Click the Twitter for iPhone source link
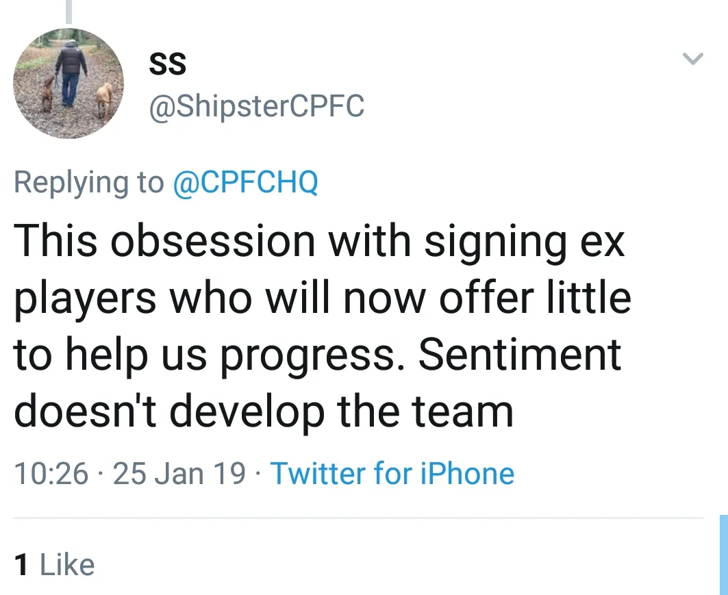The height and width of the screenshot is (595, 728). point(392,474)
